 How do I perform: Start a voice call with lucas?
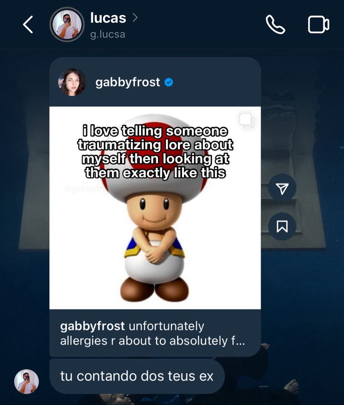(275, 25)
